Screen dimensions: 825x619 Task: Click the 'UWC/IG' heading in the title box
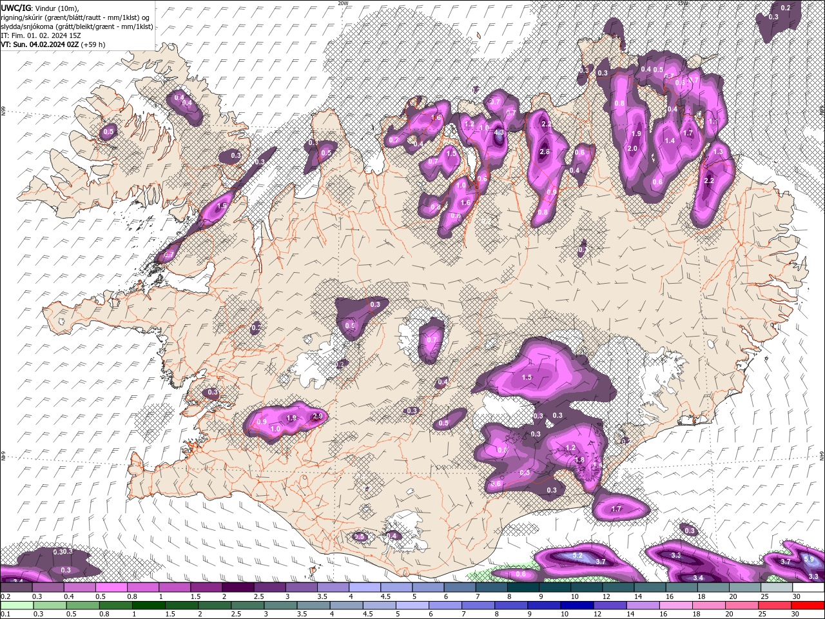[15, 7]
